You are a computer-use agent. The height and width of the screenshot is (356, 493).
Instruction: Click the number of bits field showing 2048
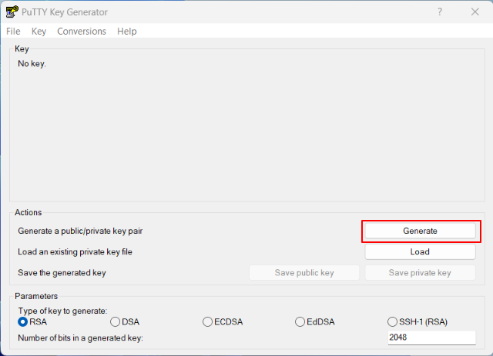coord(431,338)
